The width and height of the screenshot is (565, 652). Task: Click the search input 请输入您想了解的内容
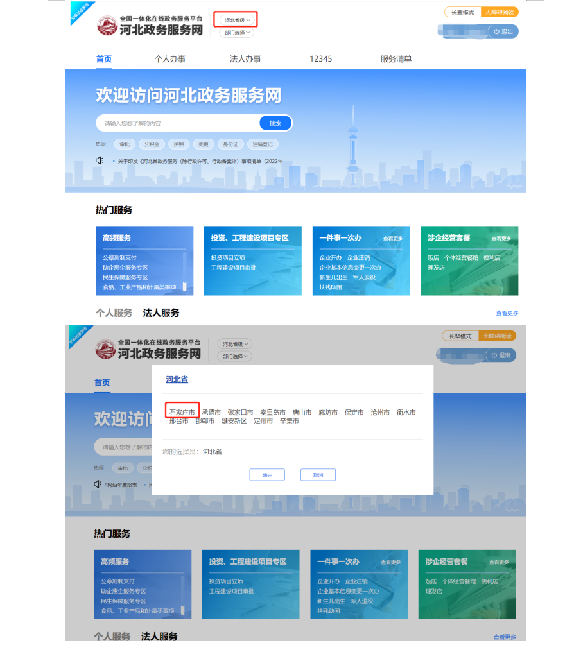pos(178,123)
